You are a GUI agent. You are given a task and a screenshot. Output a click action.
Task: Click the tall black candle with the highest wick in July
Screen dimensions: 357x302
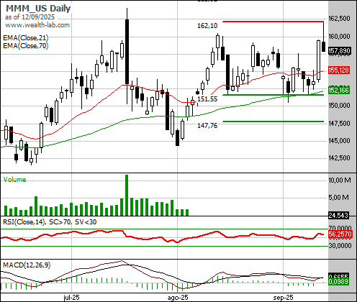coord(127,52)
